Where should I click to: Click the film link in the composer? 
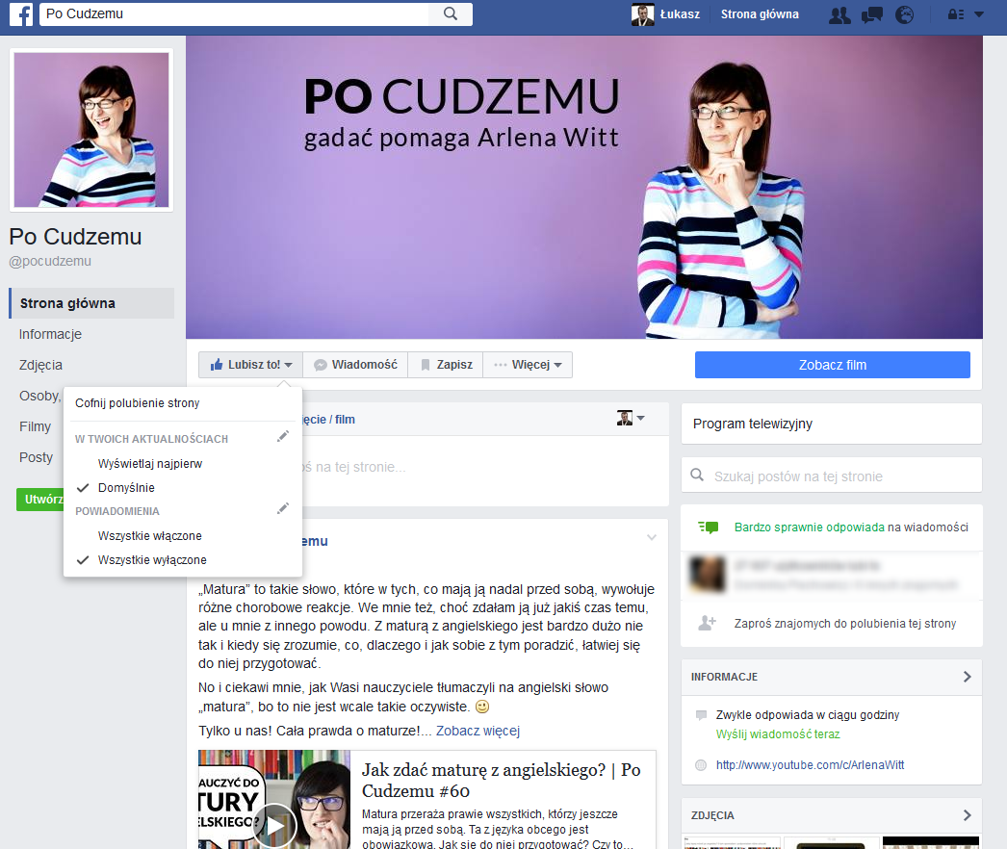tap(345, 420)
